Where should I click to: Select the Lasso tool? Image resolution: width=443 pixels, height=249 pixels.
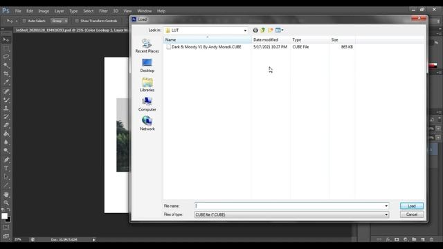pos(6,57)
